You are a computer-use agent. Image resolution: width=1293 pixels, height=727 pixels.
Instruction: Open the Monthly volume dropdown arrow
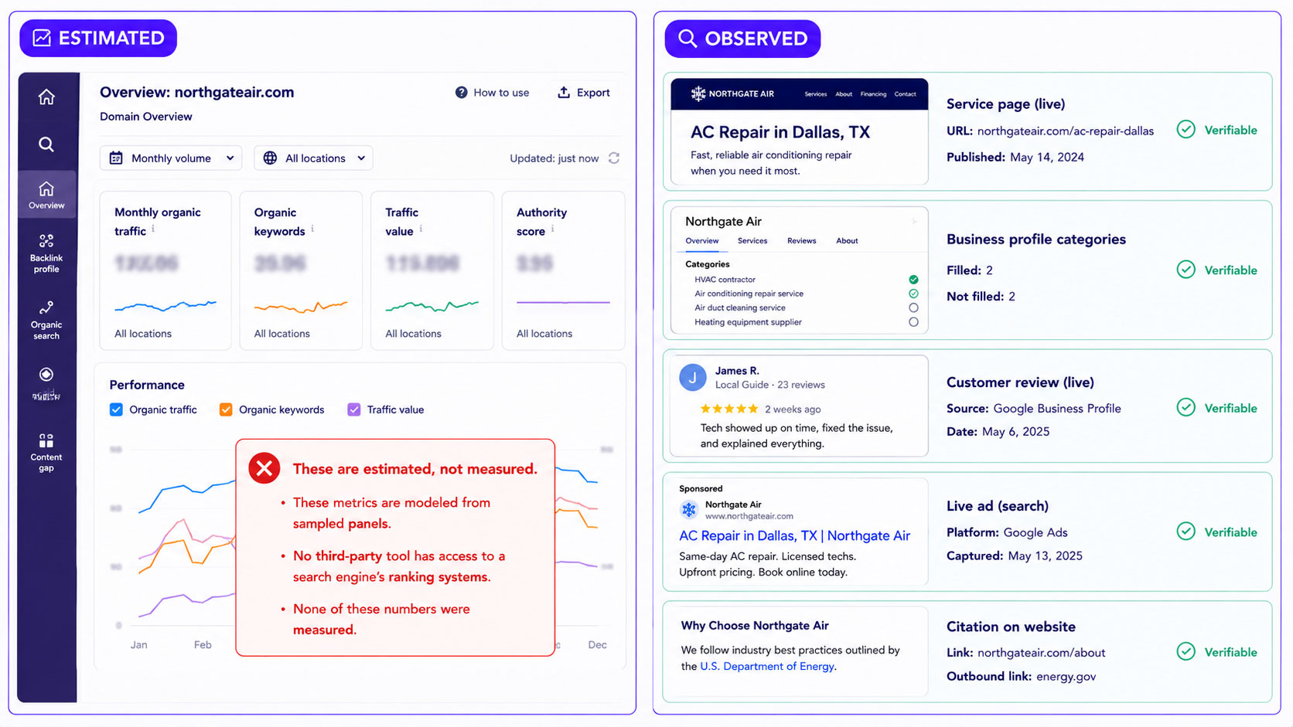coord(230,158)
